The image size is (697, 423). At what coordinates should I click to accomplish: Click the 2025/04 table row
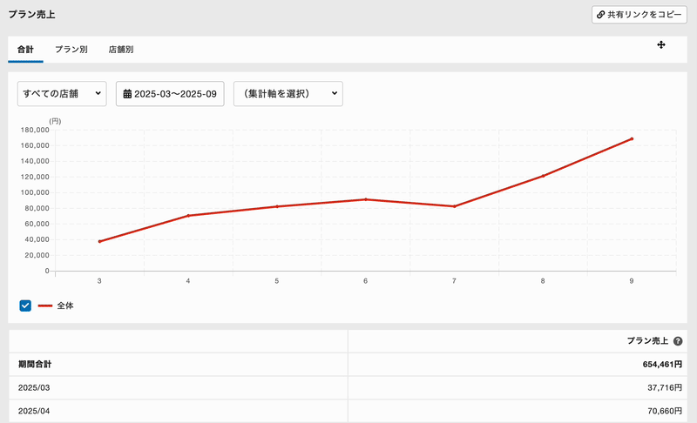tap(348, 412)
